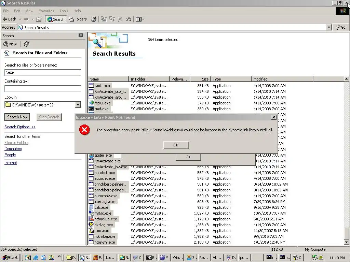The image size is (350, 262).
Task: Click the Undo toolbar icon
Action: (x=129, y=19)
